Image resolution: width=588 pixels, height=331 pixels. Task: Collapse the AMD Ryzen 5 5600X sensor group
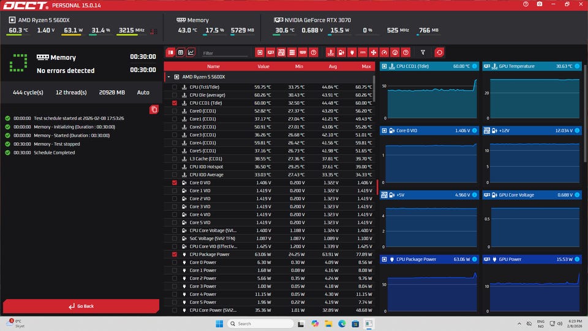(x=169, y=77)
